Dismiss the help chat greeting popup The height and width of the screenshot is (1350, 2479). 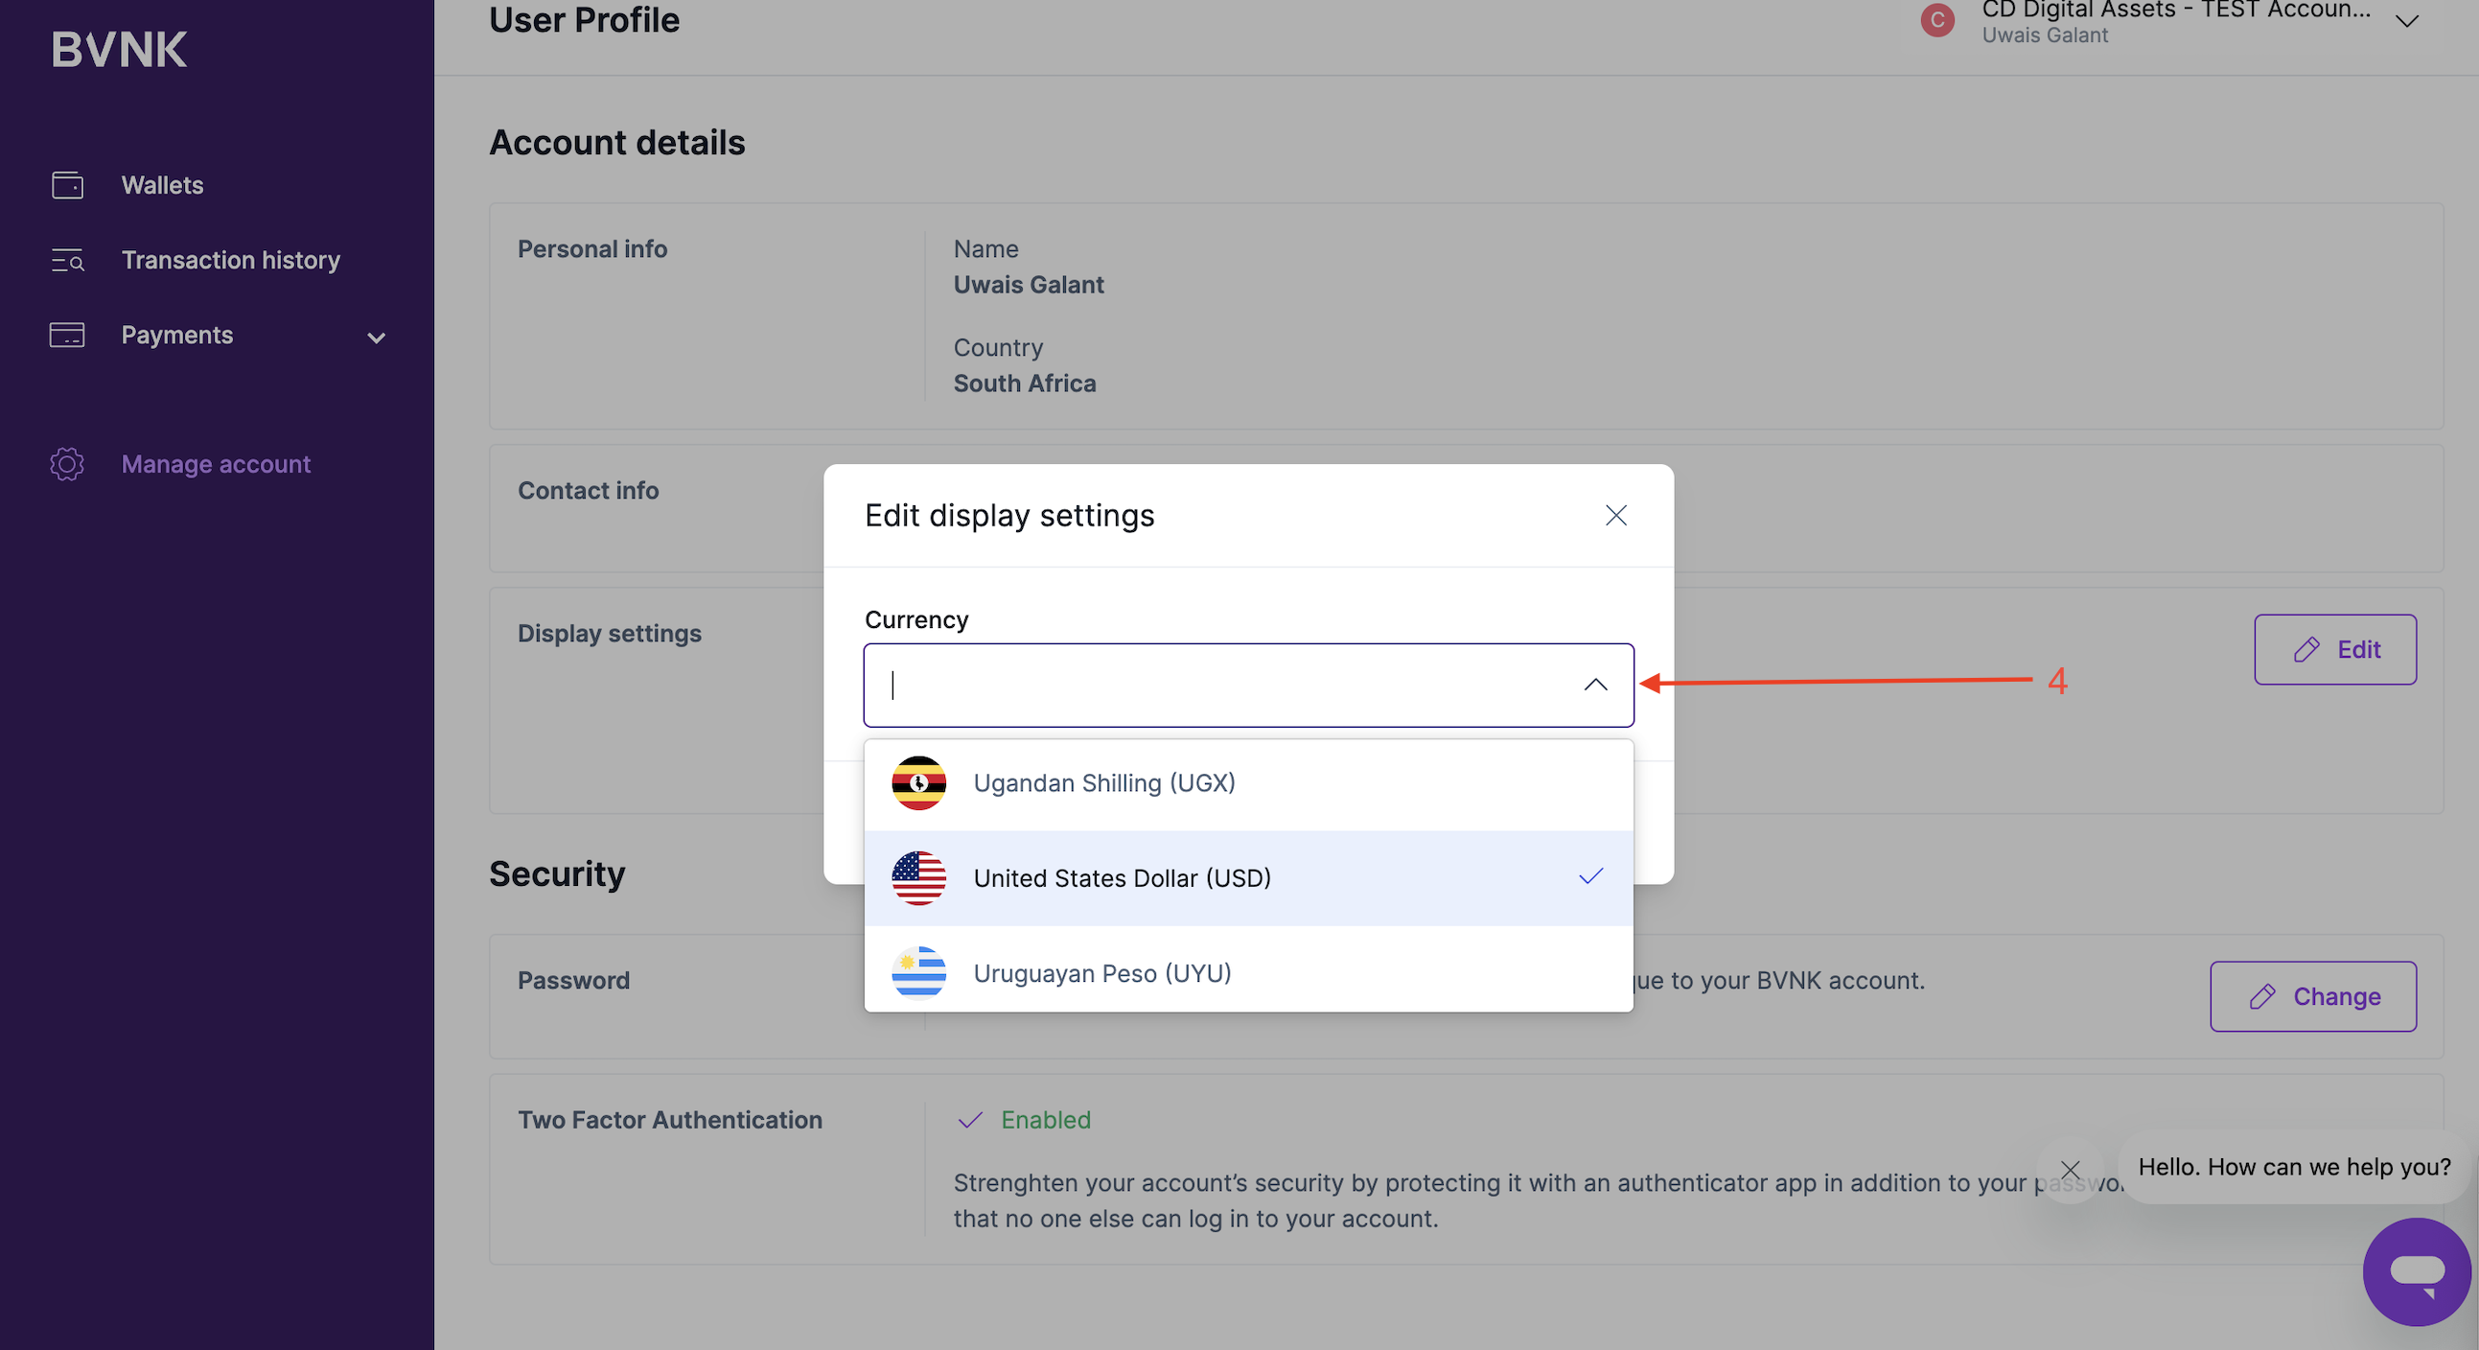point(2070,1169)
